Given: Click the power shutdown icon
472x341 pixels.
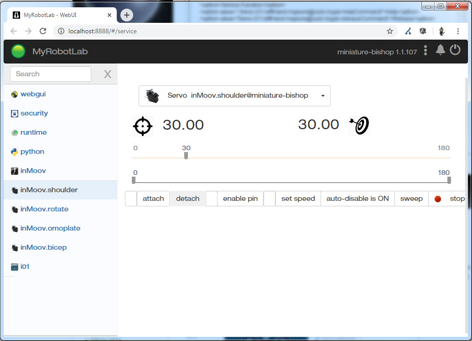Looking at the screenshot, I should pos(455,50).
